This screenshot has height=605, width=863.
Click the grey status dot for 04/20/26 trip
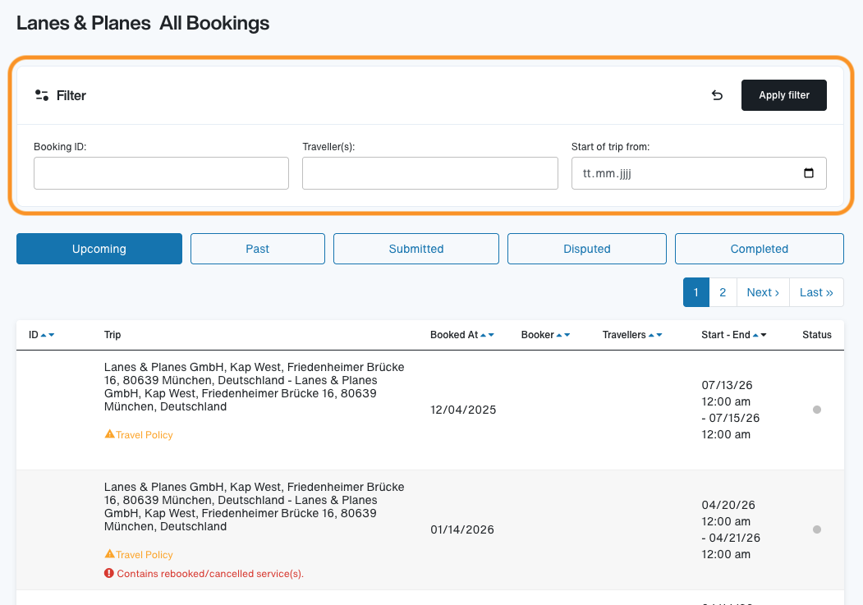817,529
